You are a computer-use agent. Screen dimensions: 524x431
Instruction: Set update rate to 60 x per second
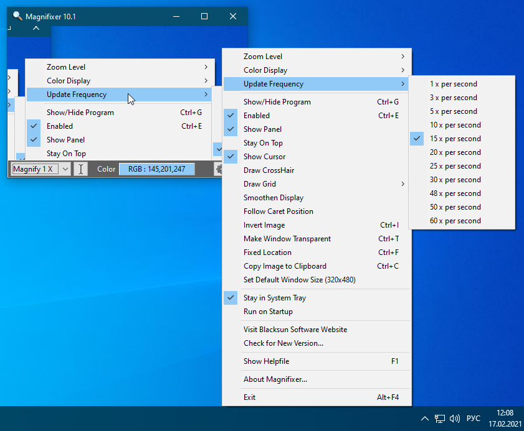(462, 221)
